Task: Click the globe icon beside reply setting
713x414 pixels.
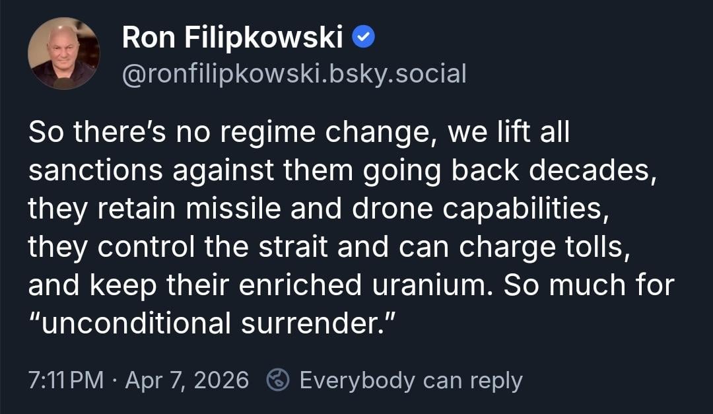Action: click(277, 380)
